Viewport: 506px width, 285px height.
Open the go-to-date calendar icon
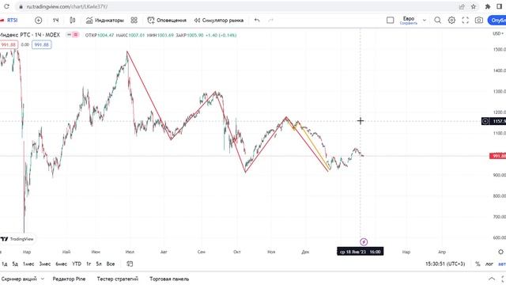point(130,264)
